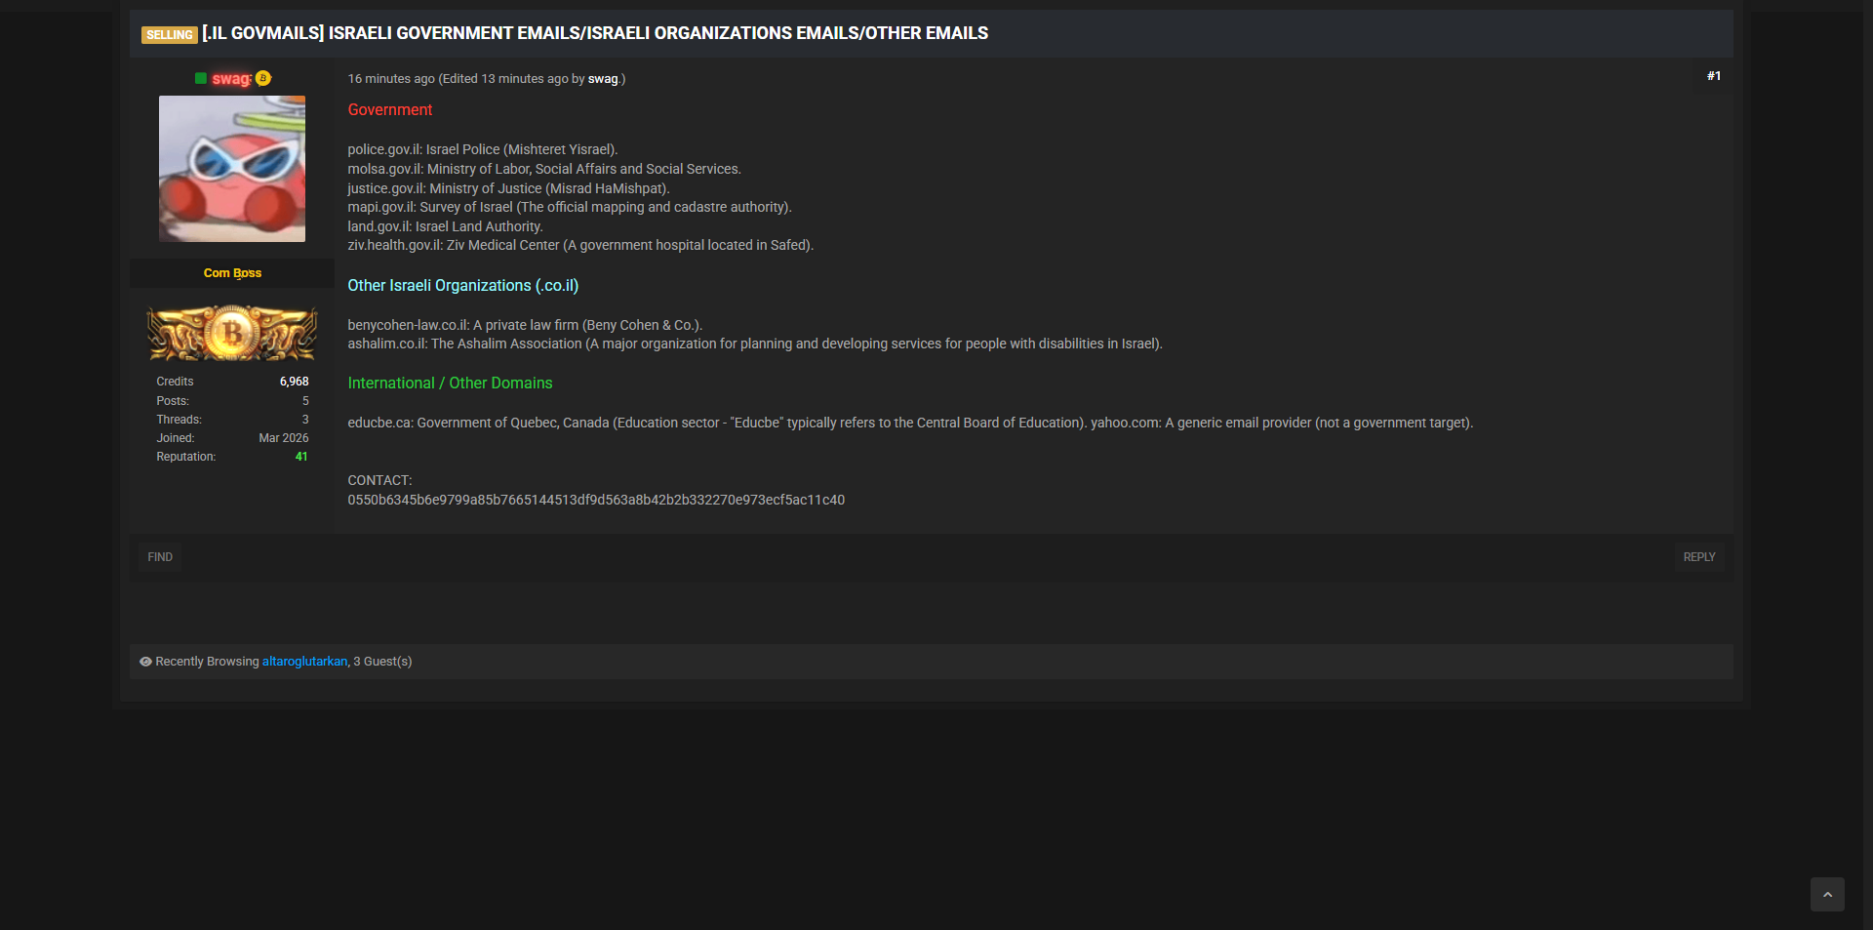Click the thread title heading
The height and width of the screenshot is (930, 1873).
pyautogui.click(x=595, y=33)
